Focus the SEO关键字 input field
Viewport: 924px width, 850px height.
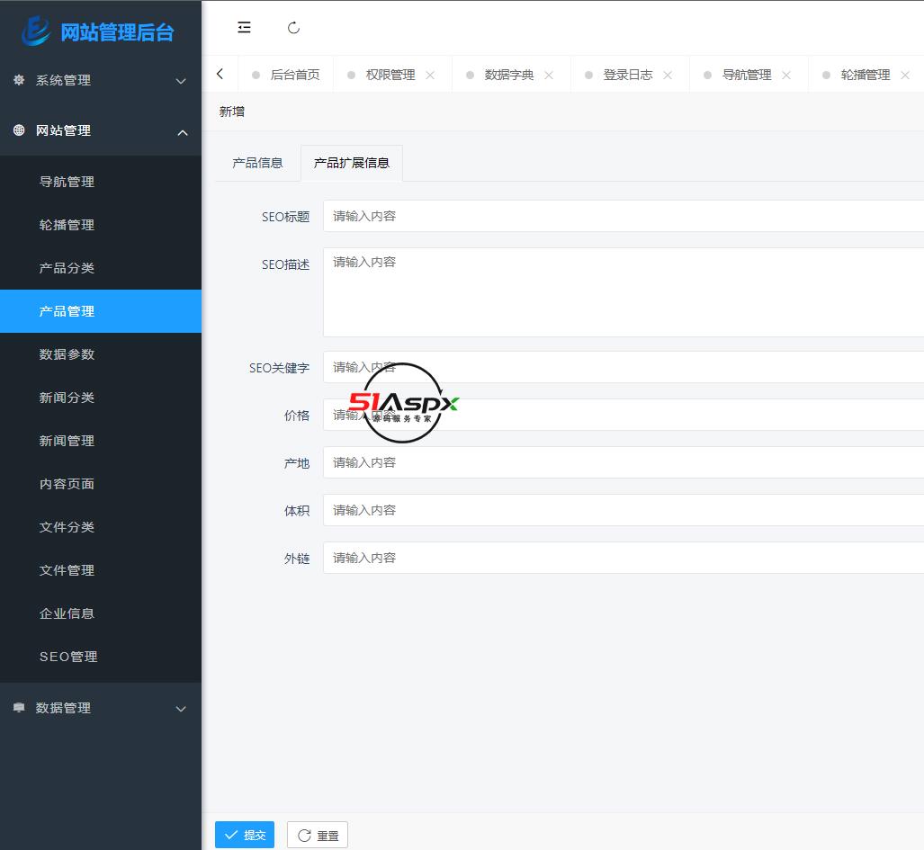tap(623, 367)
